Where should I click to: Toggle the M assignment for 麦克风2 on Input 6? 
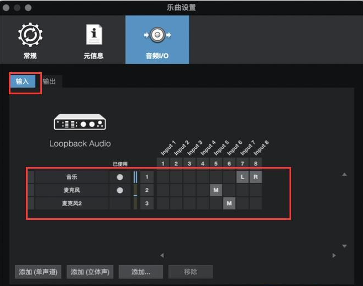coord(229,203)
